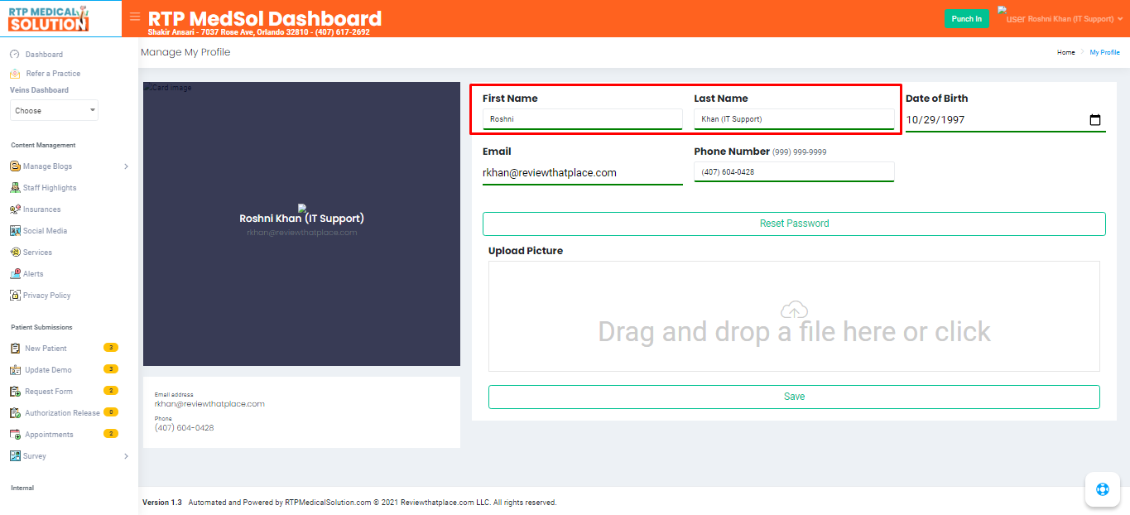The image size is (1130, 515).
Task: Open Authorization Release submissions
Action: click(62, 413)
